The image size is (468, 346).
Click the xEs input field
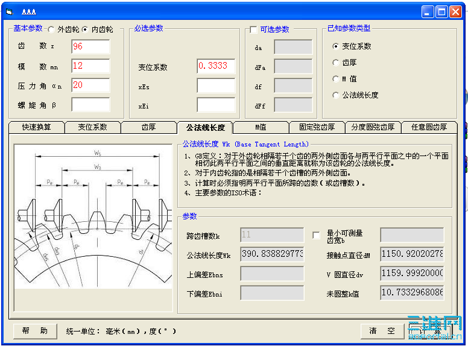216,86
